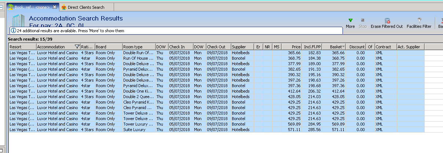Select the Double One Ki... room row
443x153 pixels.
(216, 91)
